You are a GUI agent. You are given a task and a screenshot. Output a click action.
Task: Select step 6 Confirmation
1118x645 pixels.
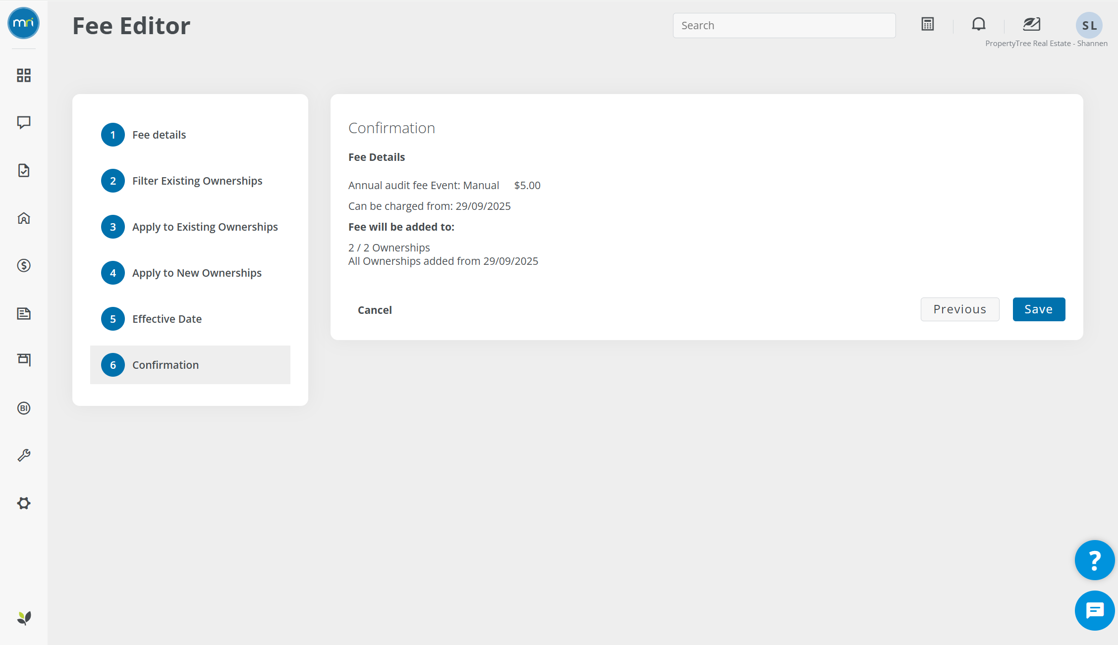coord(190,365)
